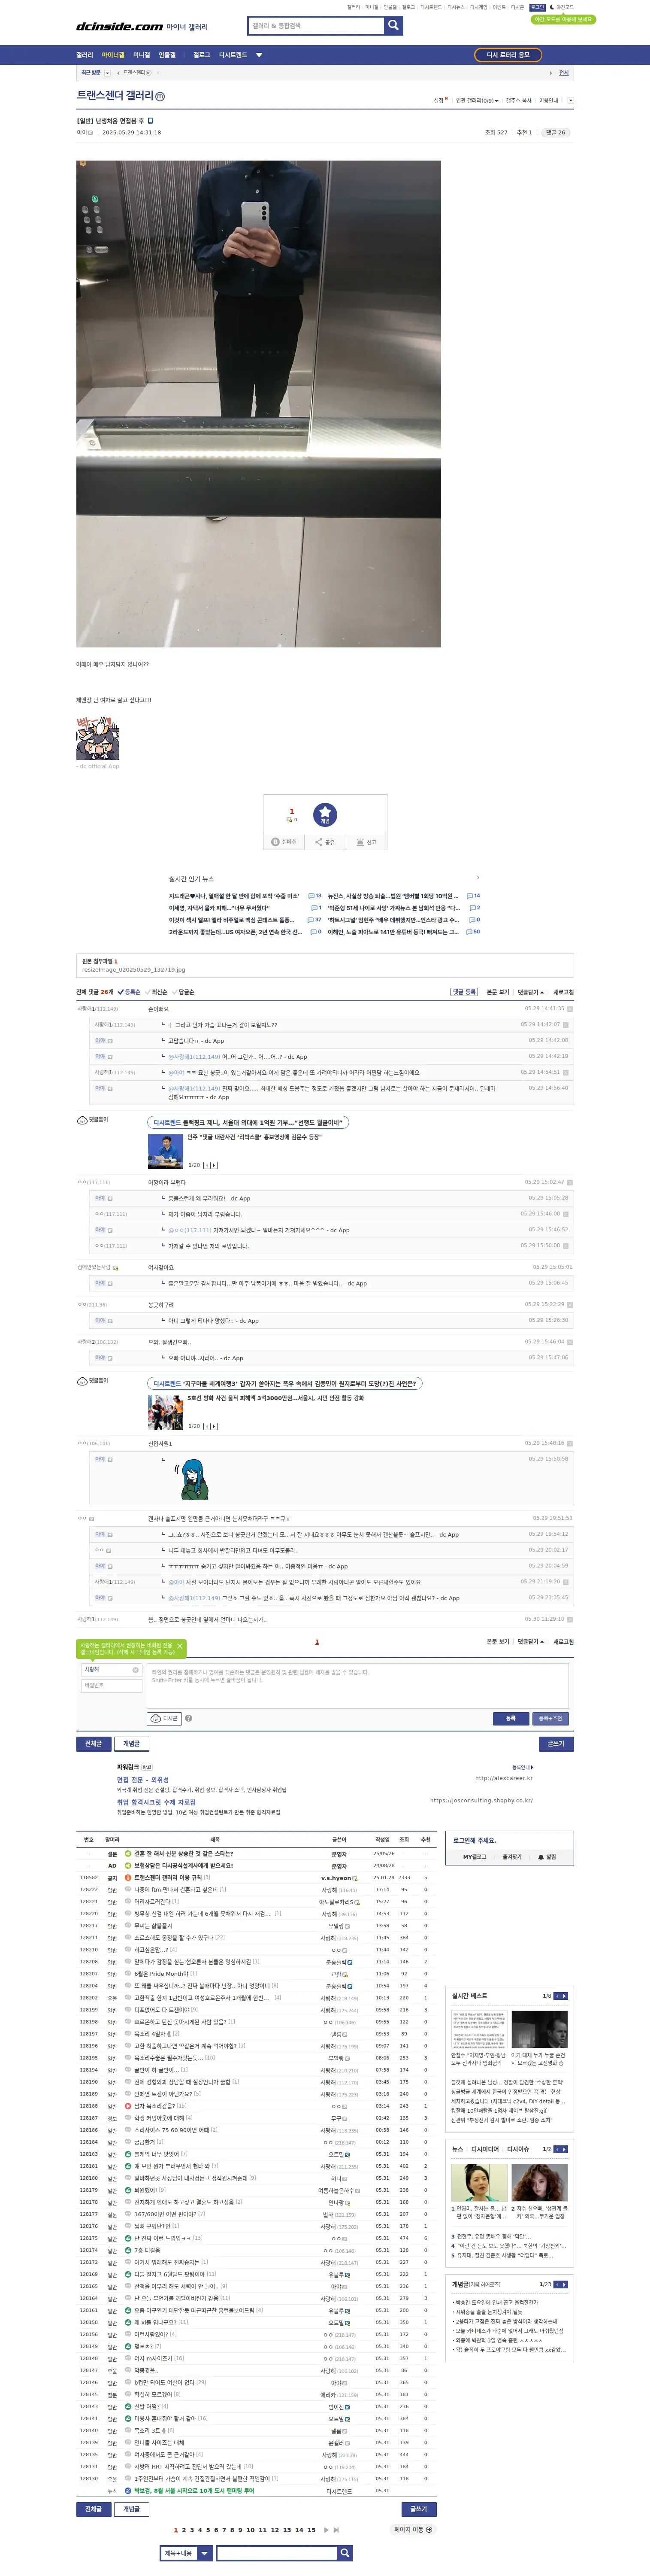Open 연관 갤러리(0/9) dropdown

click(x=477, y=100)
